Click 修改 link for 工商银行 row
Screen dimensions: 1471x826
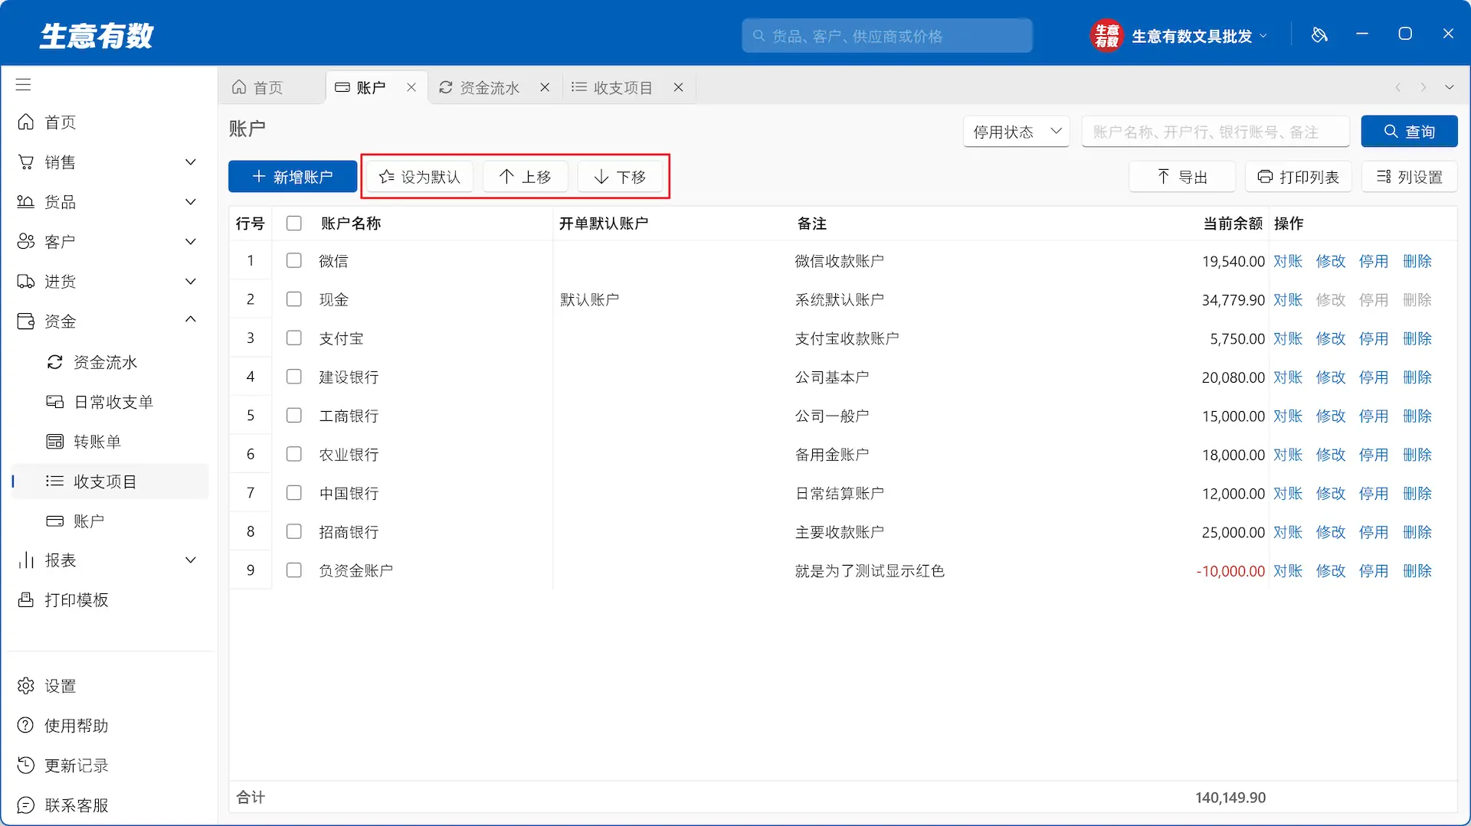point(1331,416)
